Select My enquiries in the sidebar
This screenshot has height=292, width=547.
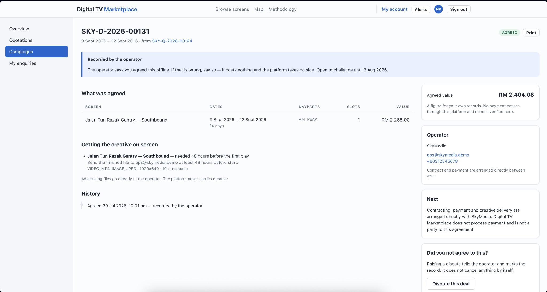click(37, 63)
